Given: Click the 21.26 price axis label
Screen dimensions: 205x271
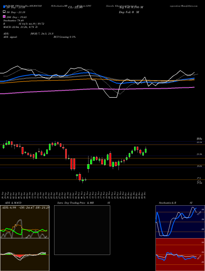Looking at the screenshot, I should pos(199,154).
